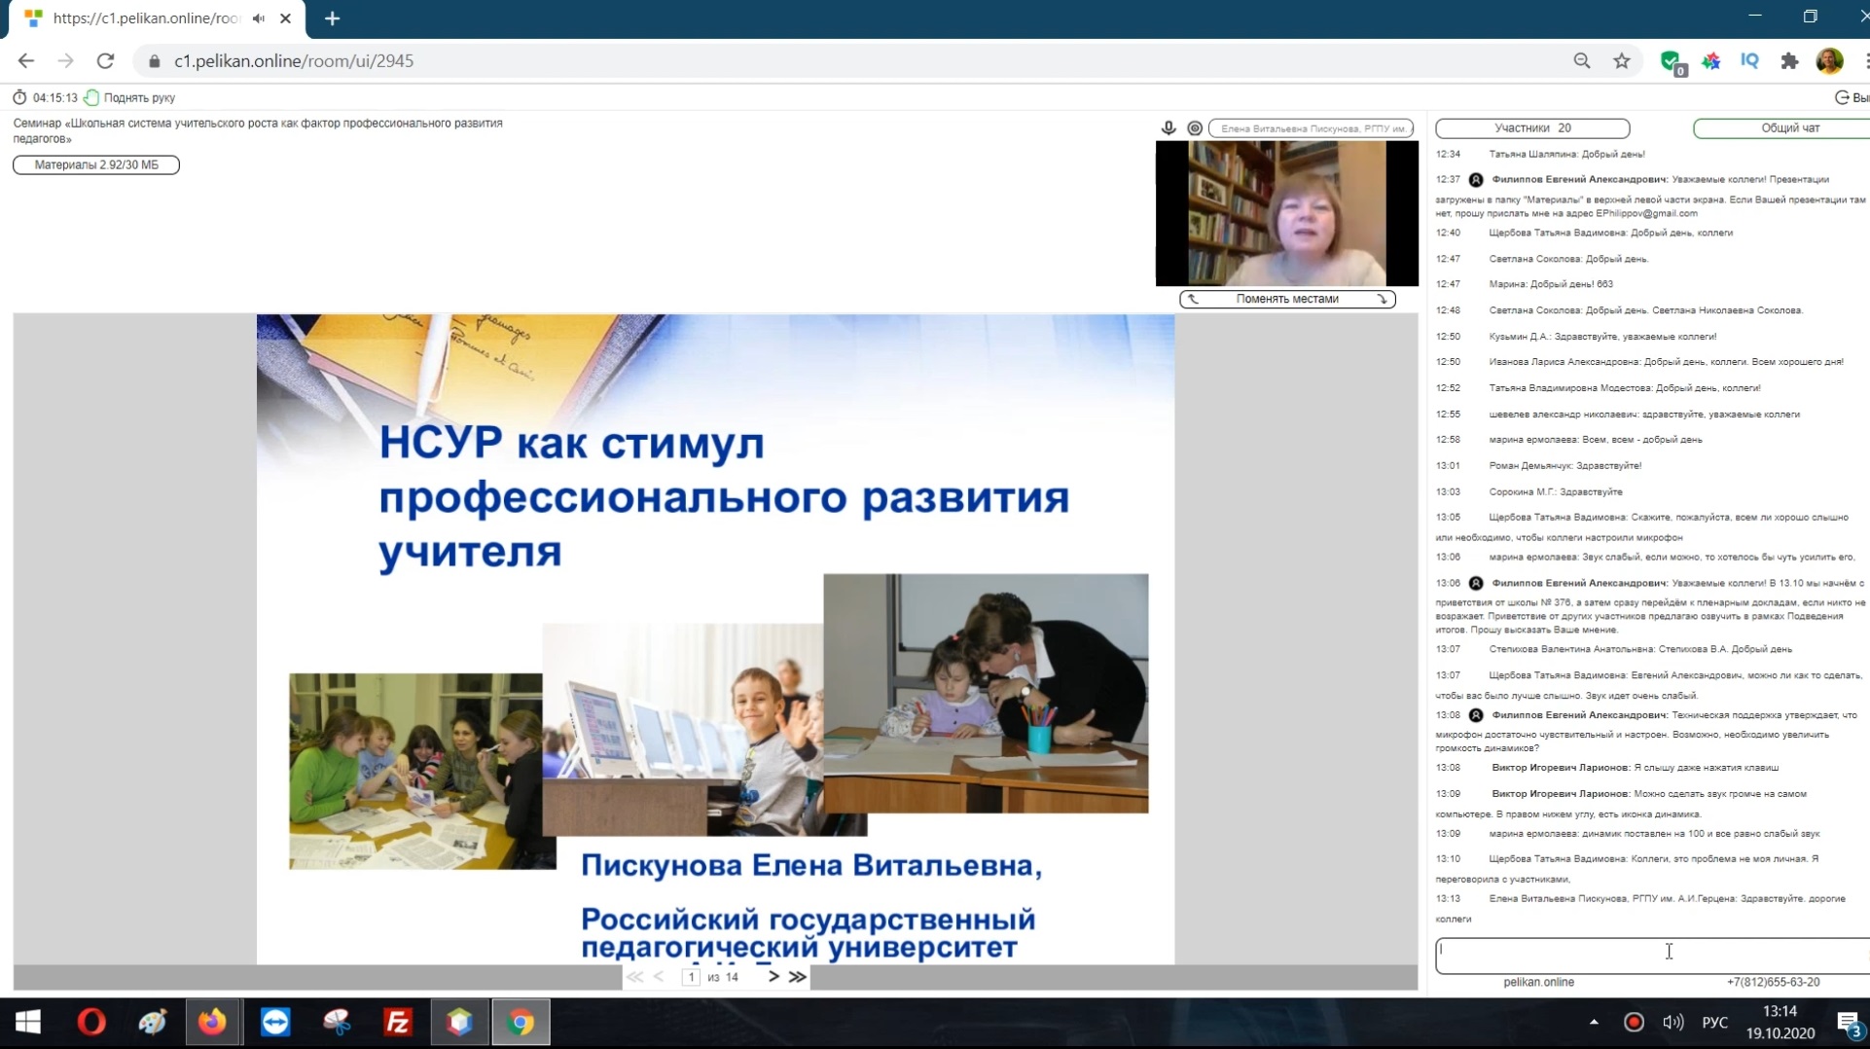Switch to the Участники 20 tab
1870x1049 pixels.
1532,127
